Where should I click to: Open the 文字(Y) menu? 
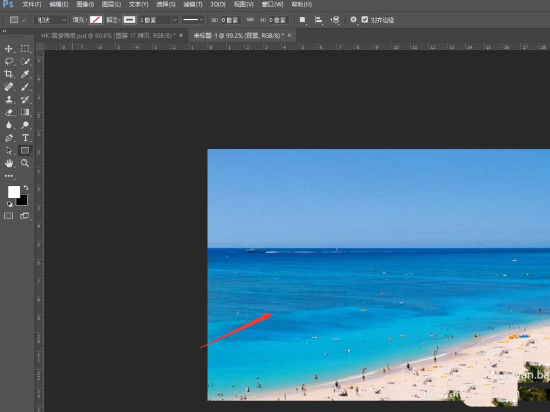click(138, 4)
